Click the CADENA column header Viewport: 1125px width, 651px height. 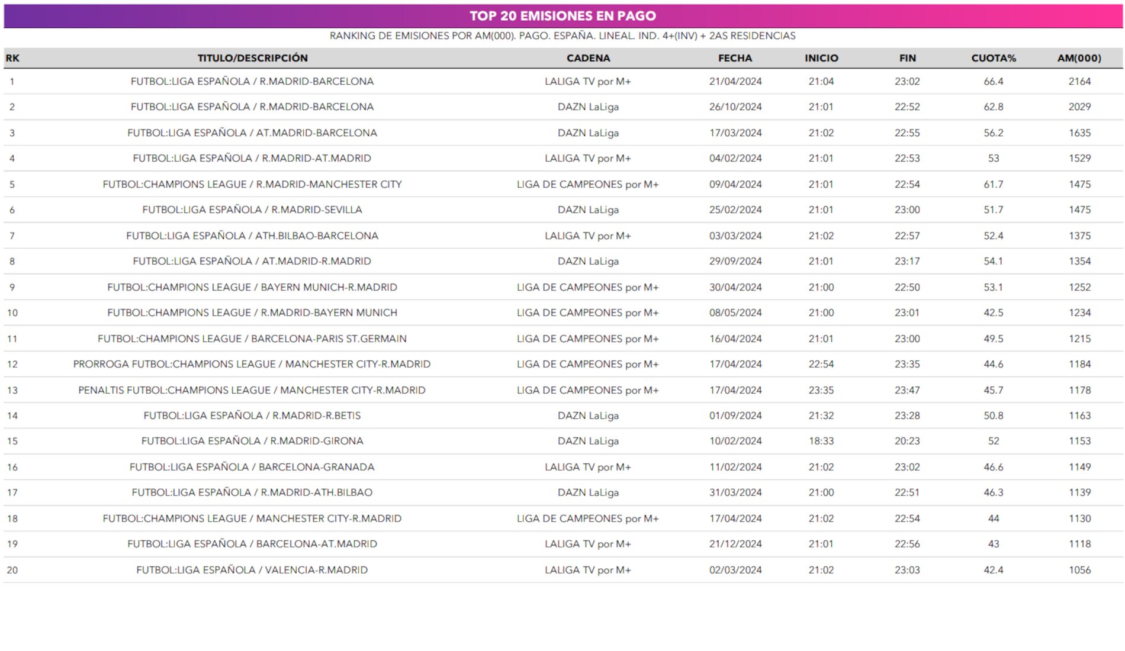(587, 58)
